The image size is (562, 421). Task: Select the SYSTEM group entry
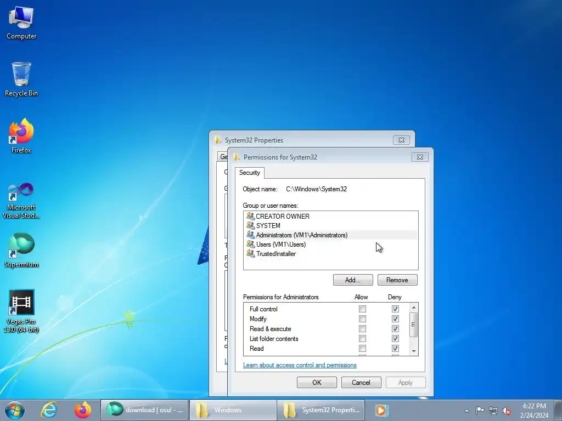(330, 225)
